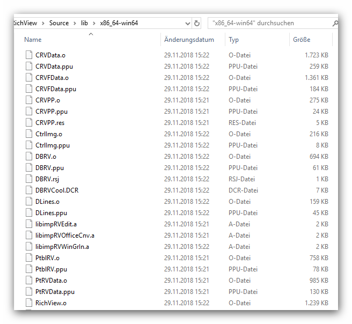Click the PtblRV.ppu file icon
Viewport: 352px width, 324px height.
[x=29, y=269]
